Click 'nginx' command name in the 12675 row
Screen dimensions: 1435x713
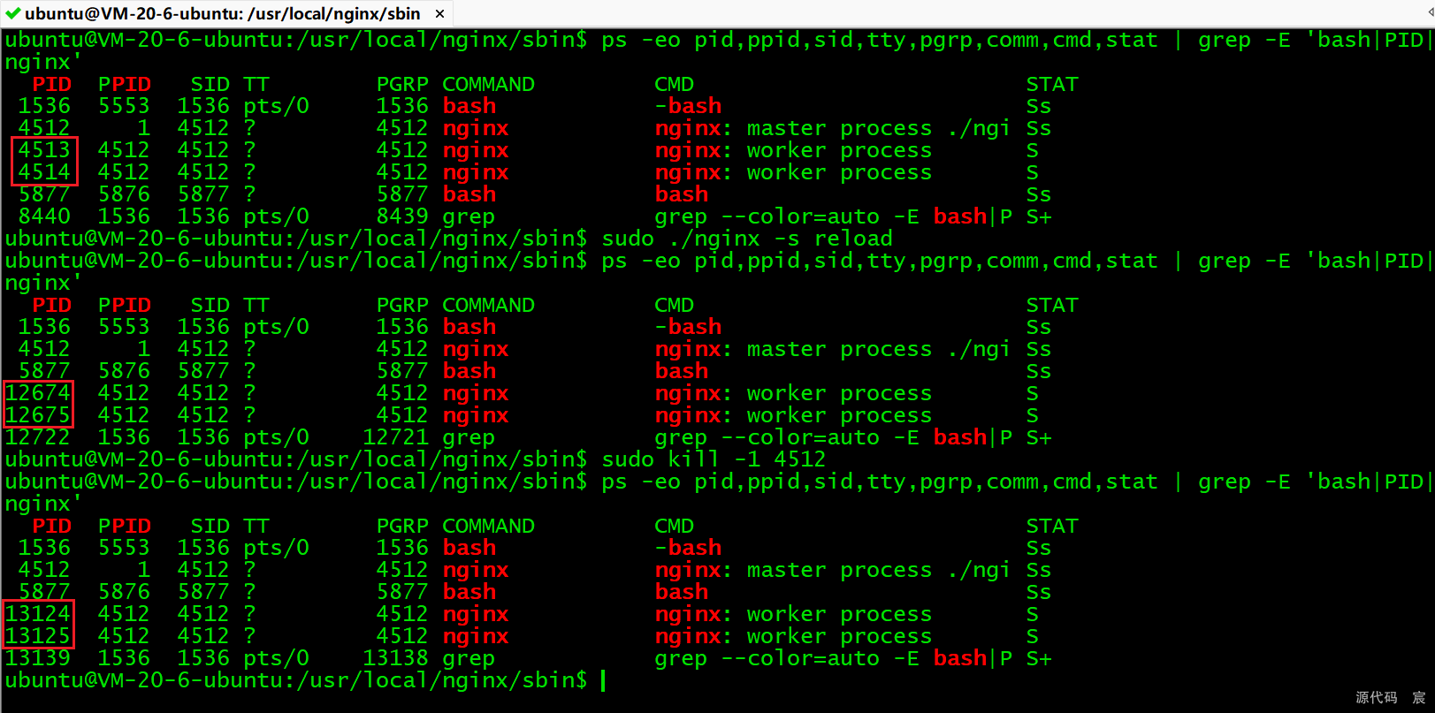(476, 416)
